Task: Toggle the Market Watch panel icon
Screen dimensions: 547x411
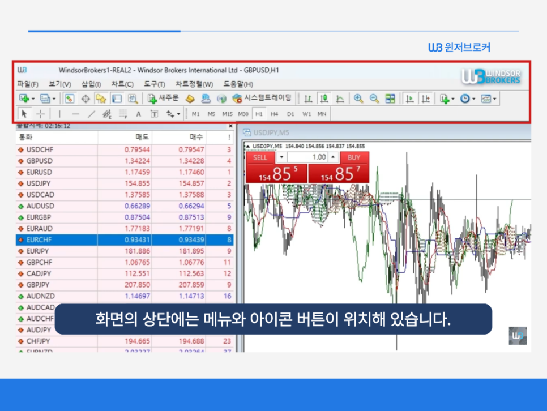Action: point(69,99)
